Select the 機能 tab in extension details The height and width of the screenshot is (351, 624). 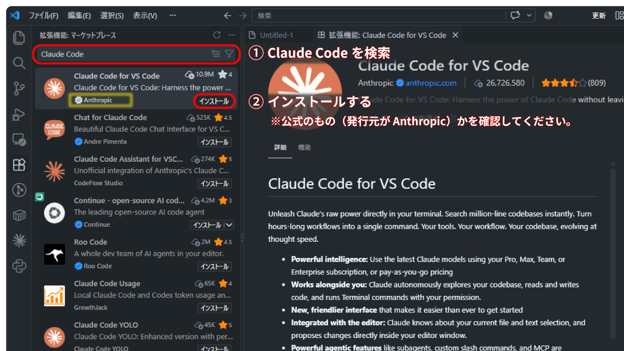[x=304, y=147]
